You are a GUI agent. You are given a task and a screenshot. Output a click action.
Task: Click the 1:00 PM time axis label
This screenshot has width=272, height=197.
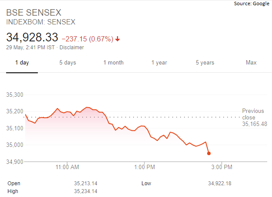coord(144,167)
